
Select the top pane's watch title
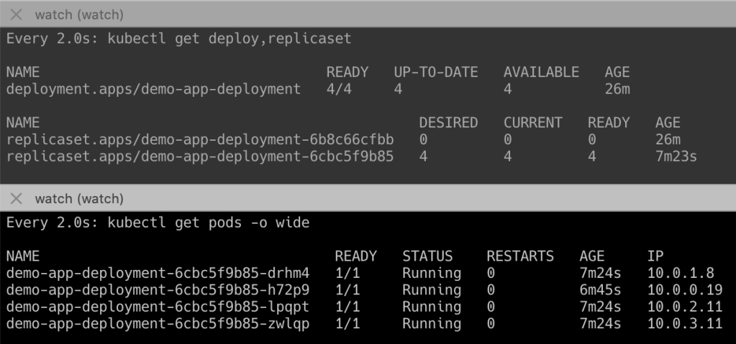[x=79, y=14]
